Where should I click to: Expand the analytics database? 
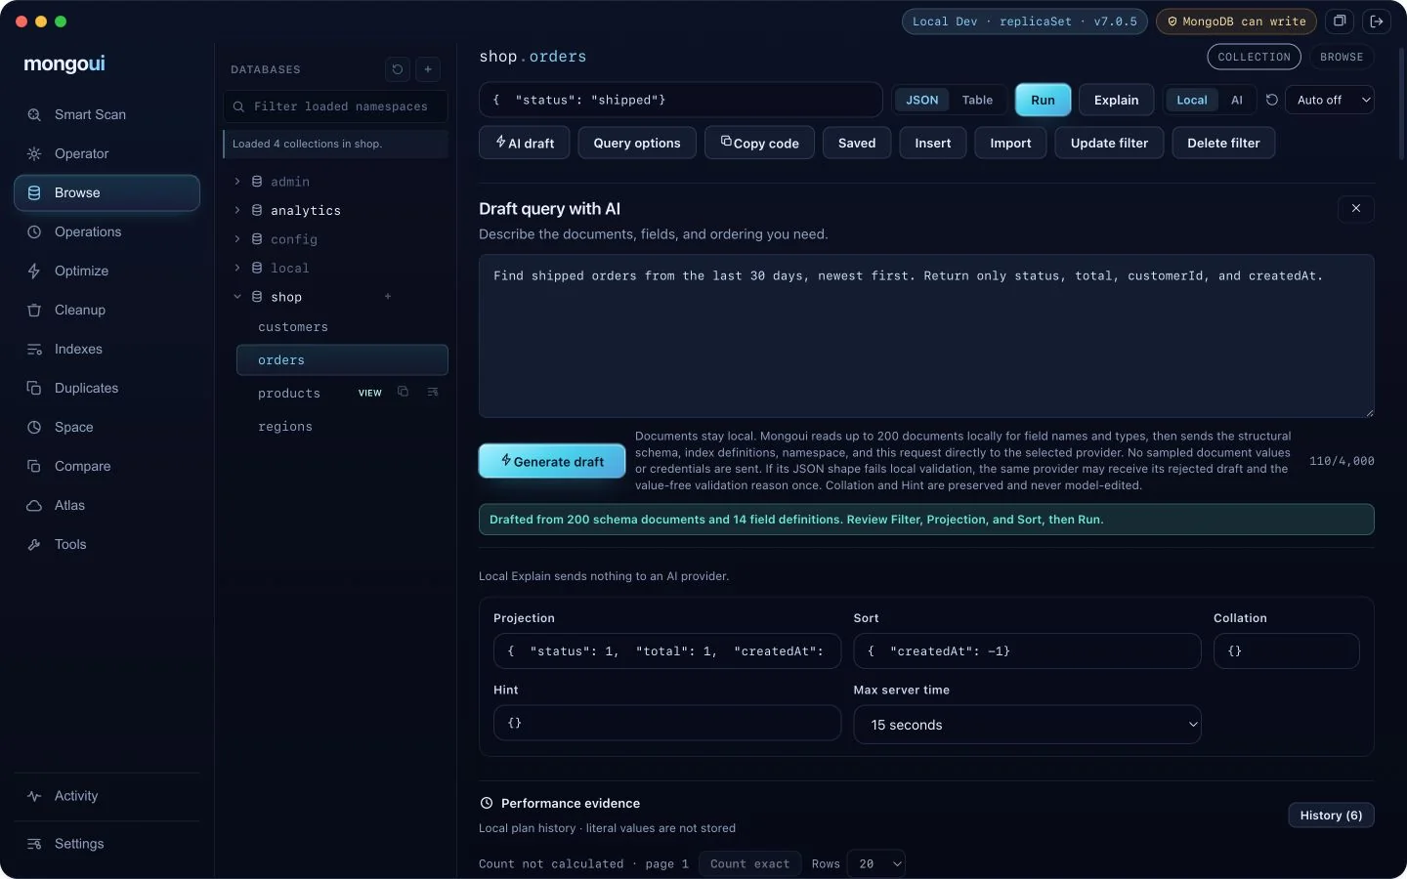pos(237,210)
